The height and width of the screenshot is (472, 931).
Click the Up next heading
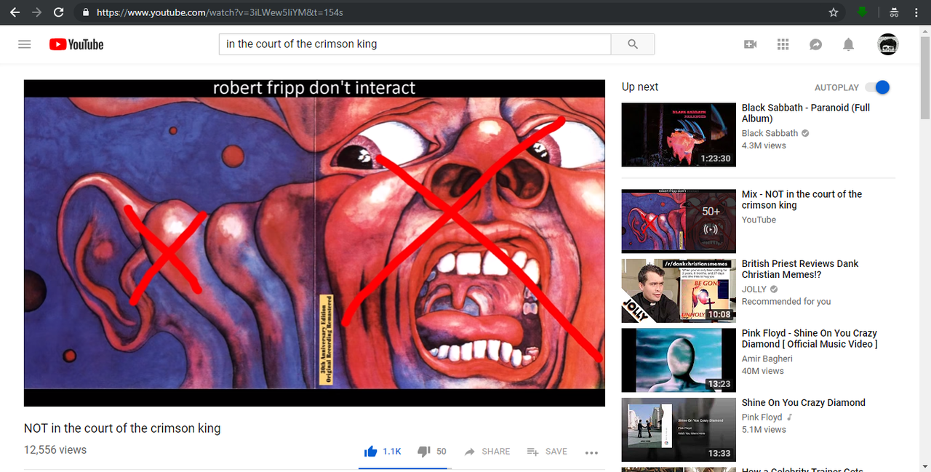[640, 87]
